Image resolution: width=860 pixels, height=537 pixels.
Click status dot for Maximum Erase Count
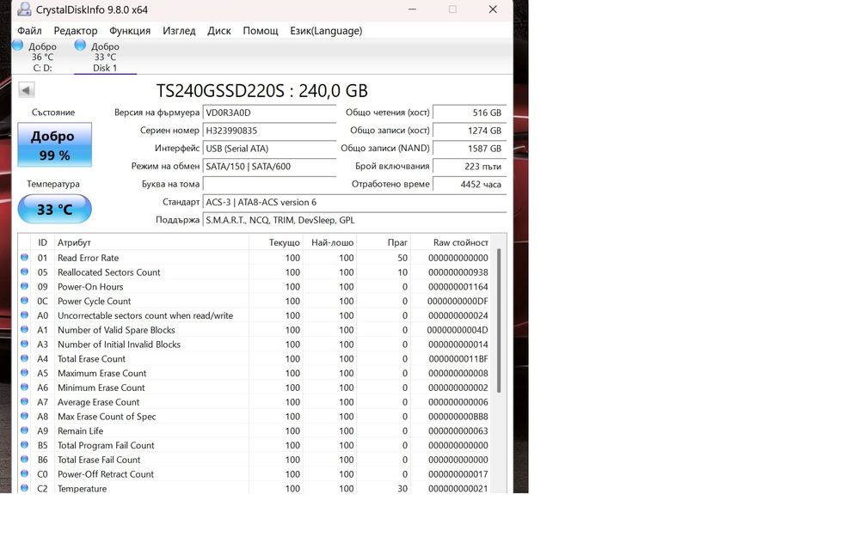pos(25,373)
